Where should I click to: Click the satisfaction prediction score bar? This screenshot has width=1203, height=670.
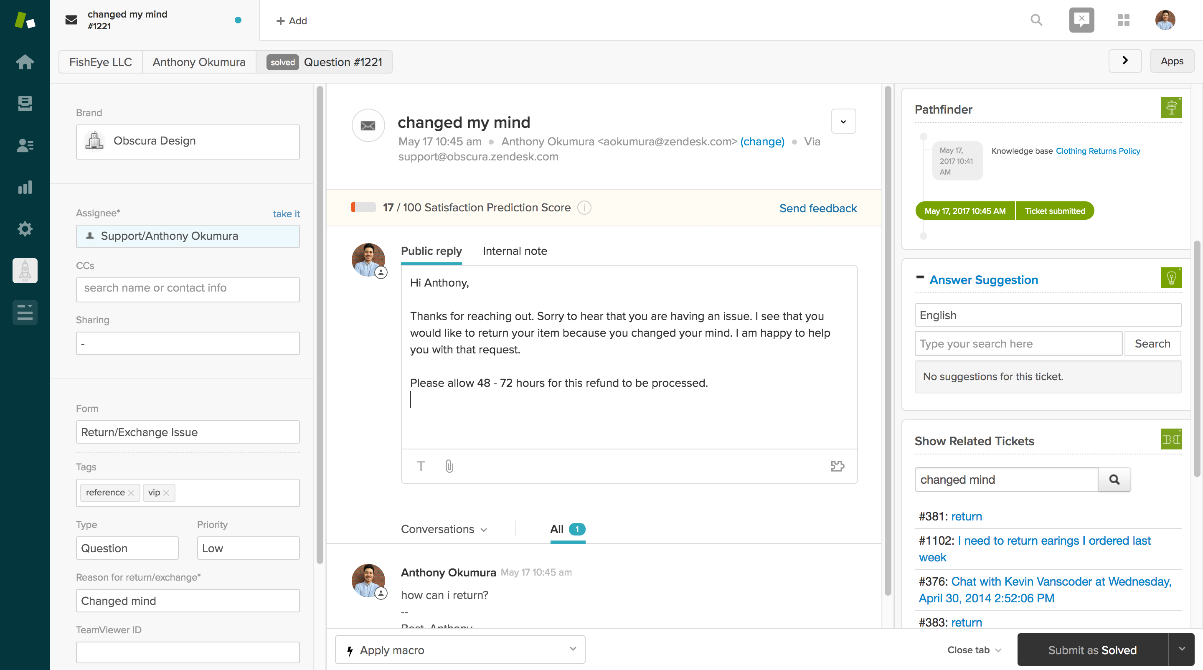(363, 207)
